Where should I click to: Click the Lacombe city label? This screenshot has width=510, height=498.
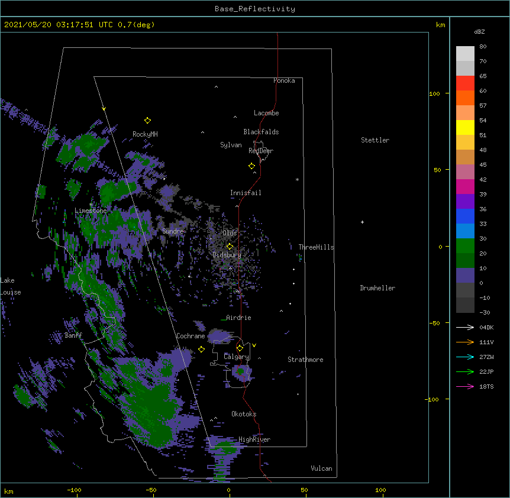point(266,113)
